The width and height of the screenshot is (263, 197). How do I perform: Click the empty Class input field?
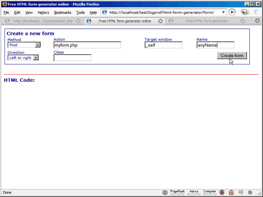click(72, 58)
